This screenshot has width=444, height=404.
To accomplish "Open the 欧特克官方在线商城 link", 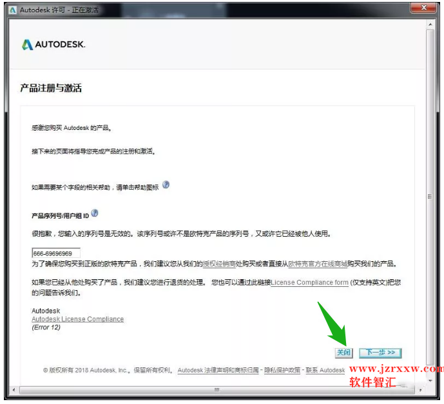I will pos(318,264).
